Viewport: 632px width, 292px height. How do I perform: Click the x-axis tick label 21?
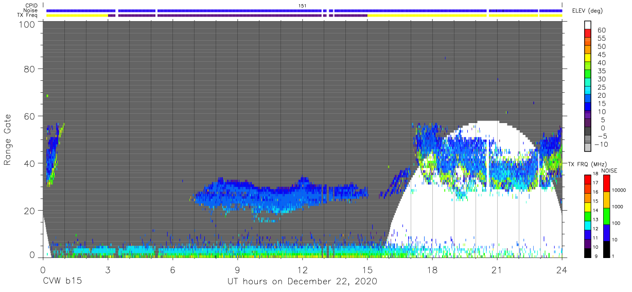[497, 269]
